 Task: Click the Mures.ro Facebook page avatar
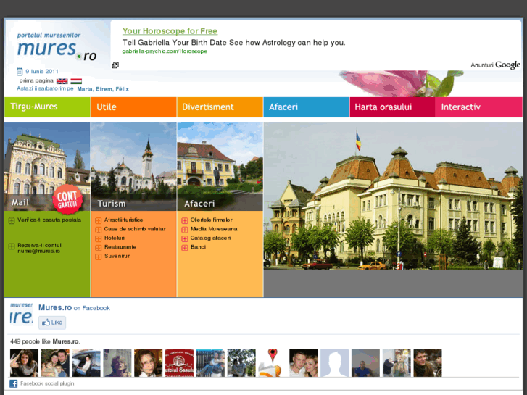22,314
